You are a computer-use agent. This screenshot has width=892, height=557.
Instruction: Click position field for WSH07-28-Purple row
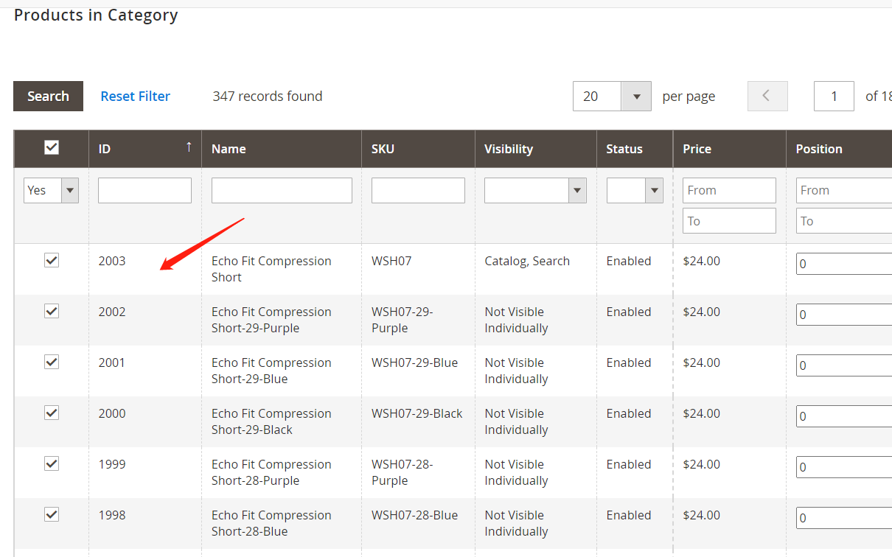tap(844, 467)
